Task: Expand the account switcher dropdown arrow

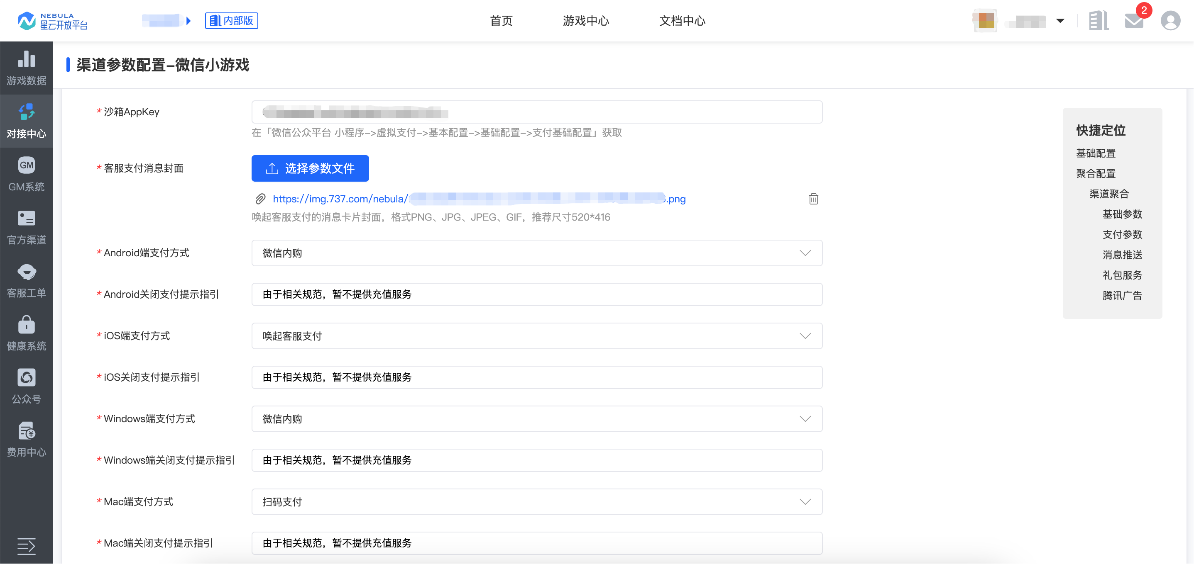Action: 1060,21
